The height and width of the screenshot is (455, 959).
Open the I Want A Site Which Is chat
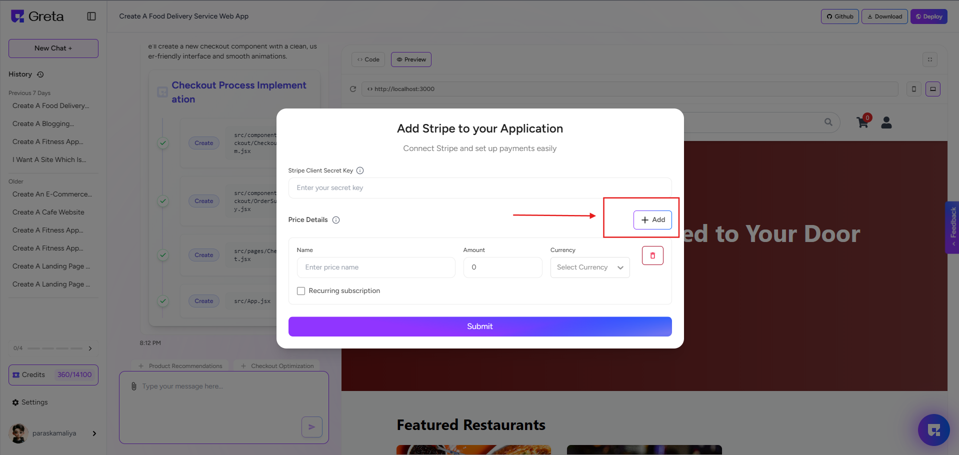[49, 160]
